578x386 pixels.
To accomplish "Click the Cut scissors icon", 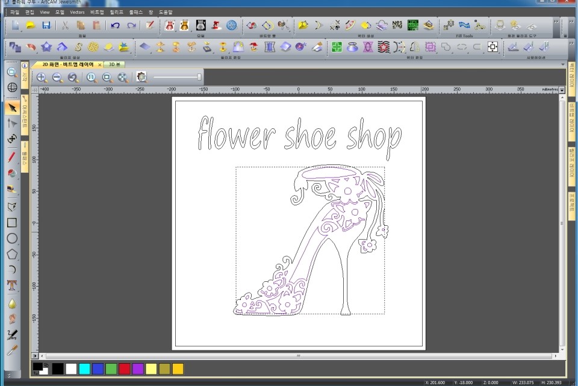I will (64, 25).
